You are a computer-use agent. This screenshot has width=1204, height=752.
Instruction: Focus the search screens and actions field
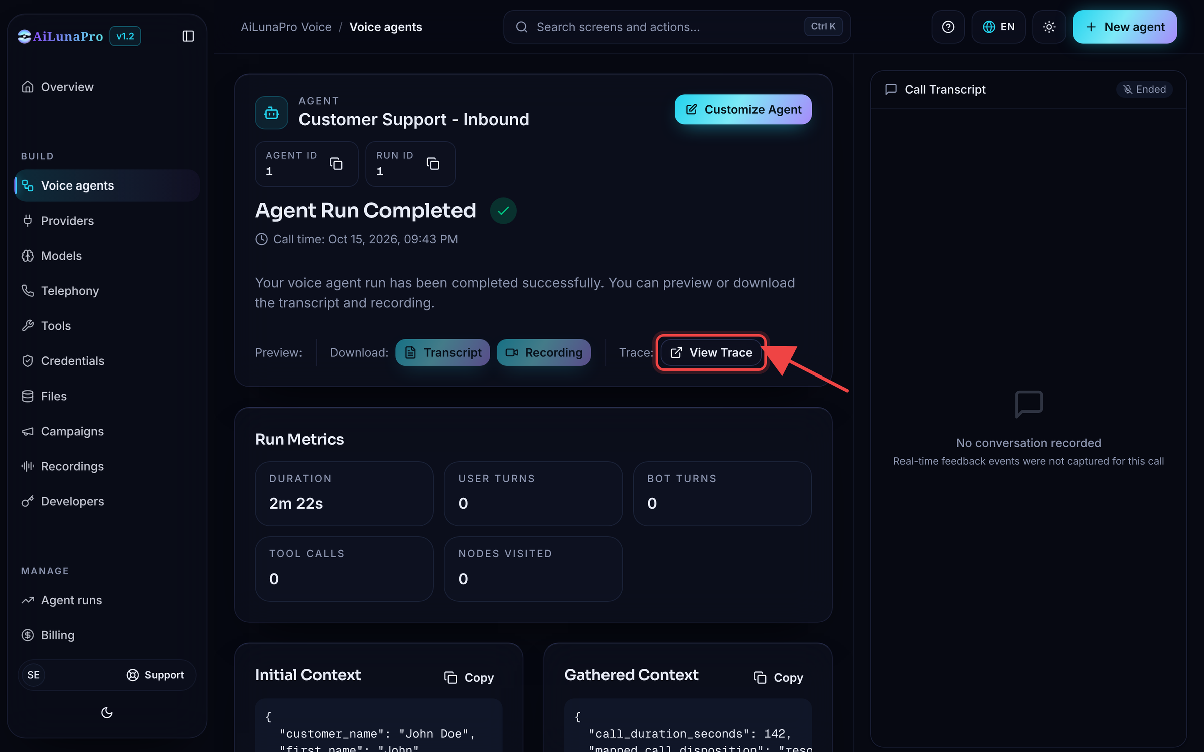[677, 27]
